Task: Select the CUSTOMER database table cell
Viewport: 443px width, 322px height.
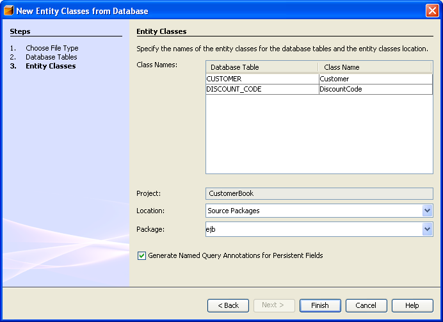Action: [x=262, y=79]
